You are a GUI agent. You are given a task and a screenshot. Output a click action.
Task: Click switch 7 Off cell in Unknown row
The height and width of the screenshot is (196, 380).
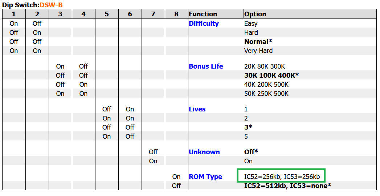[153, 152]
